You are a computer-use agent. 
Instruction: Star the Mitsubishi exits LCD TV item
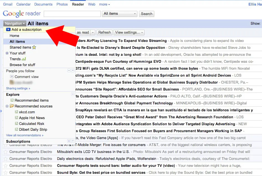pyautogui.click(x=6, y=152)
